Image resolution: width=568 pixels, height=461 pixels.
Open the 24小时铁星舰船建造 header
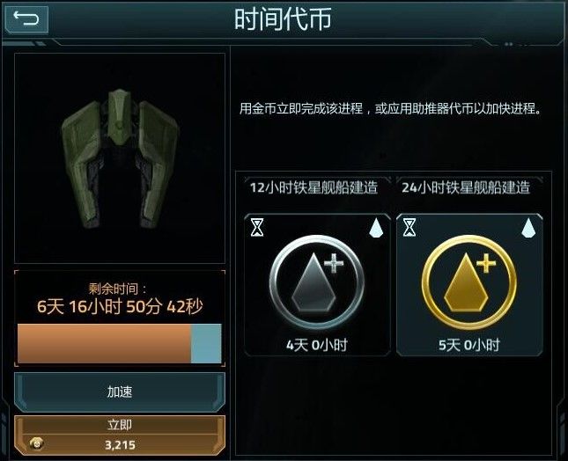[466, 187]
